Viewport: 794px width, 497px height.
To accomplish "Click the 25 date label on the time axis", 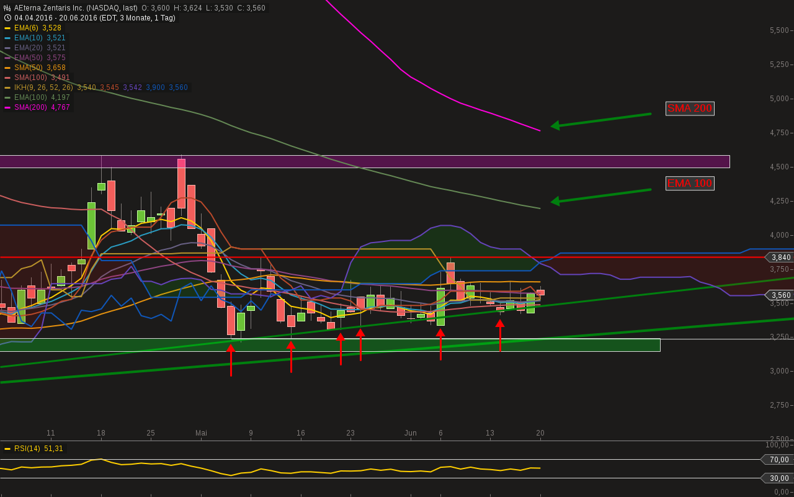I will pos(151,433).
